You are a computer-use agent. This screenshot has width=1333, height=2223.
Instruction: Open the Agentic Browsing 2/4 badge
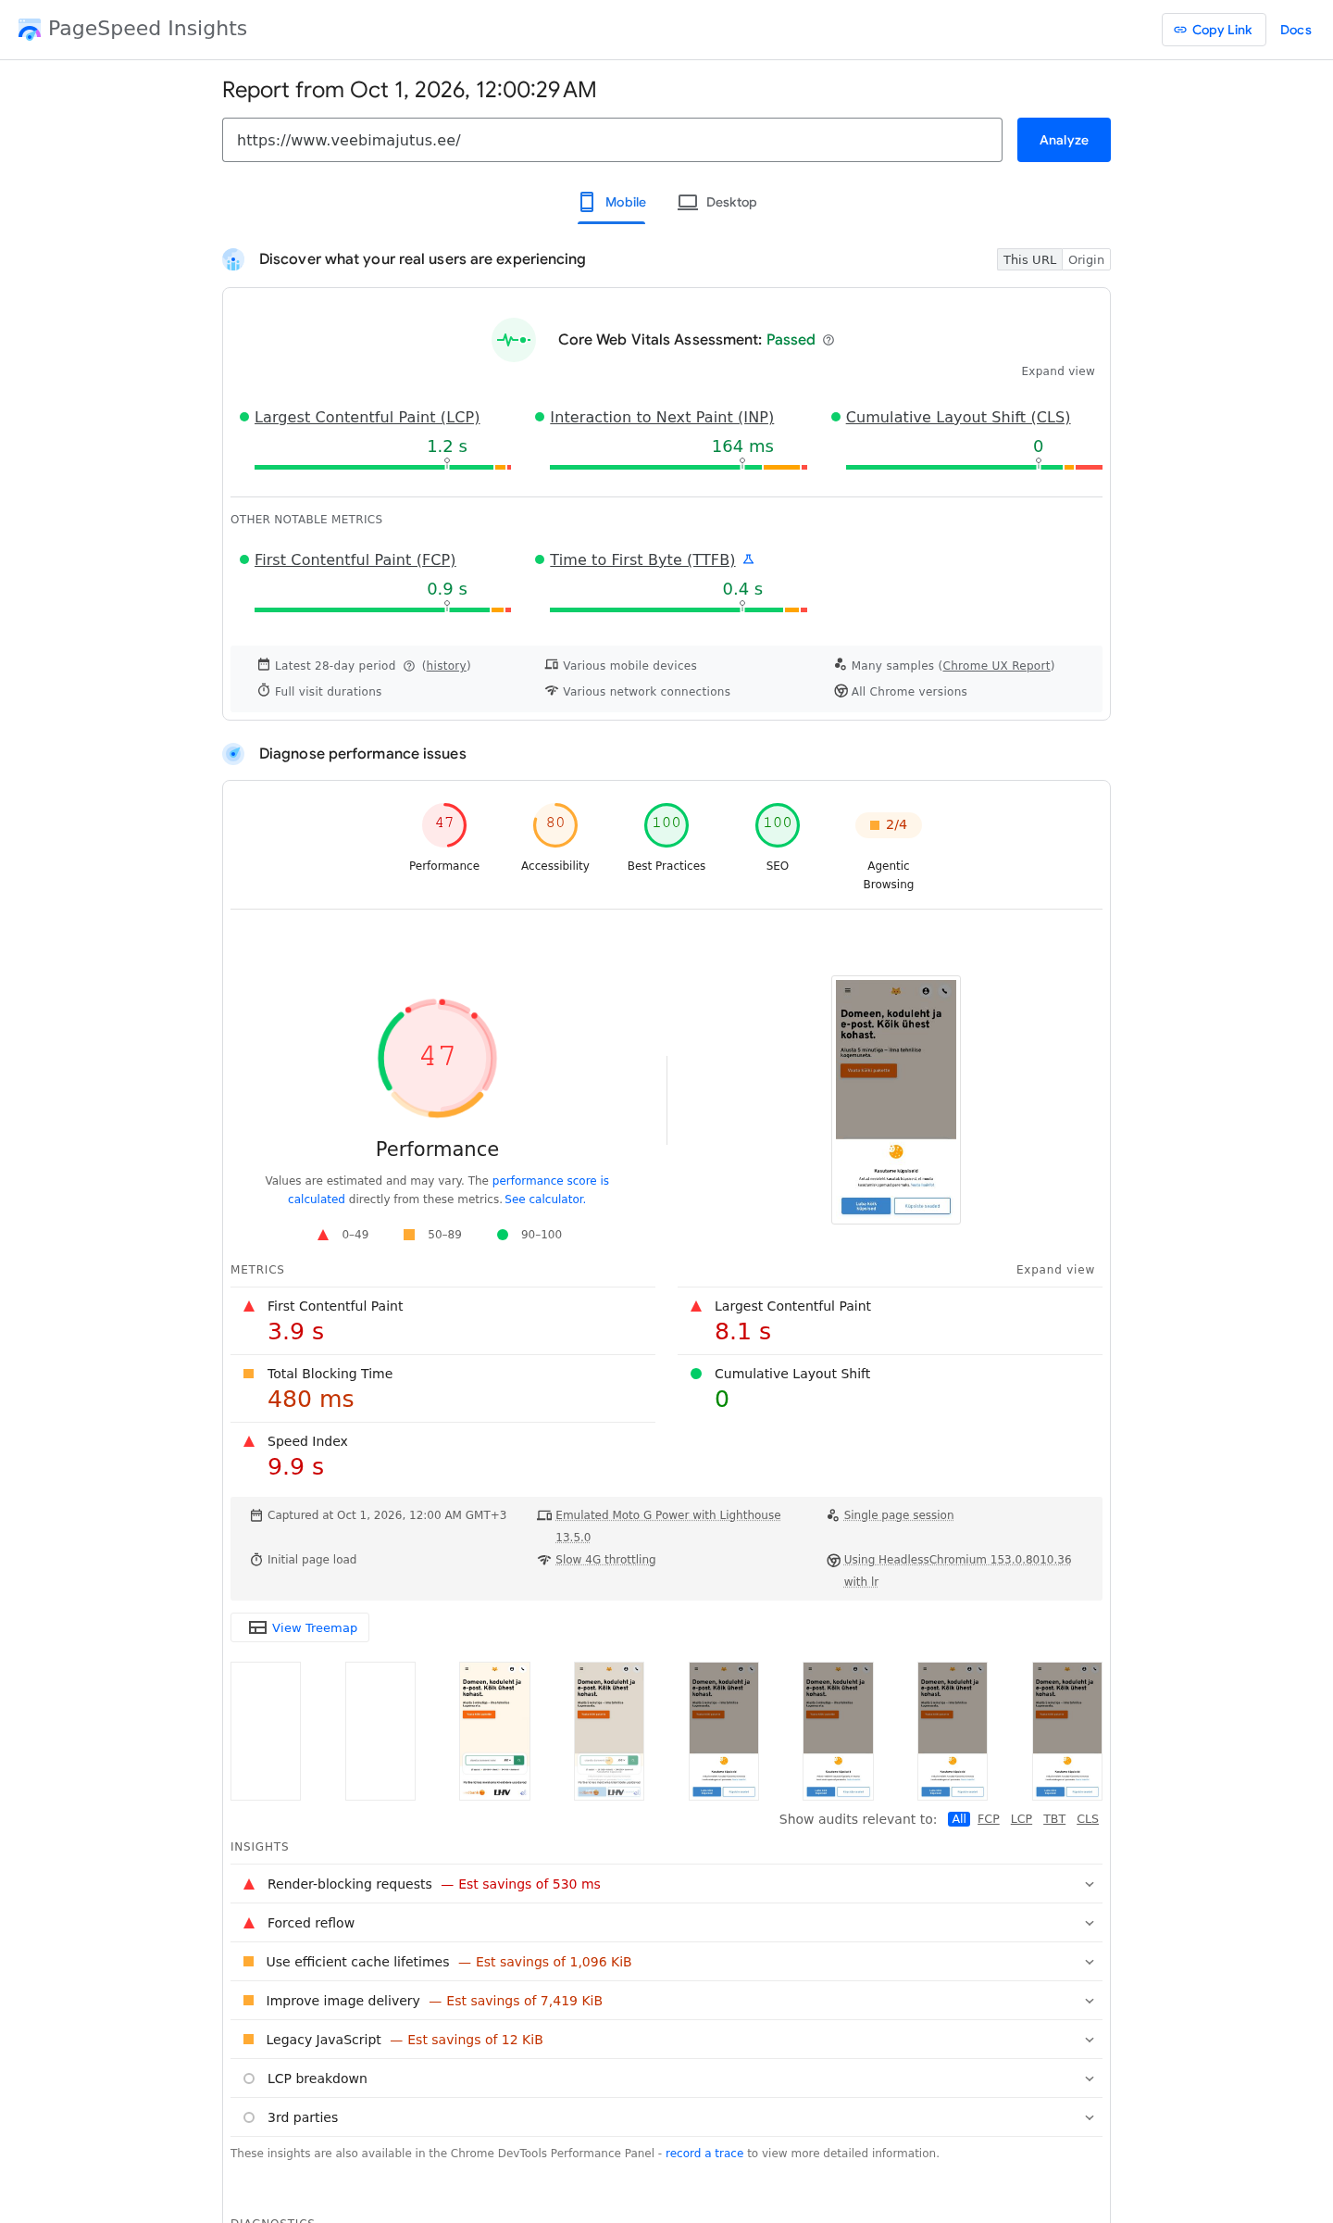pos(889,825)
